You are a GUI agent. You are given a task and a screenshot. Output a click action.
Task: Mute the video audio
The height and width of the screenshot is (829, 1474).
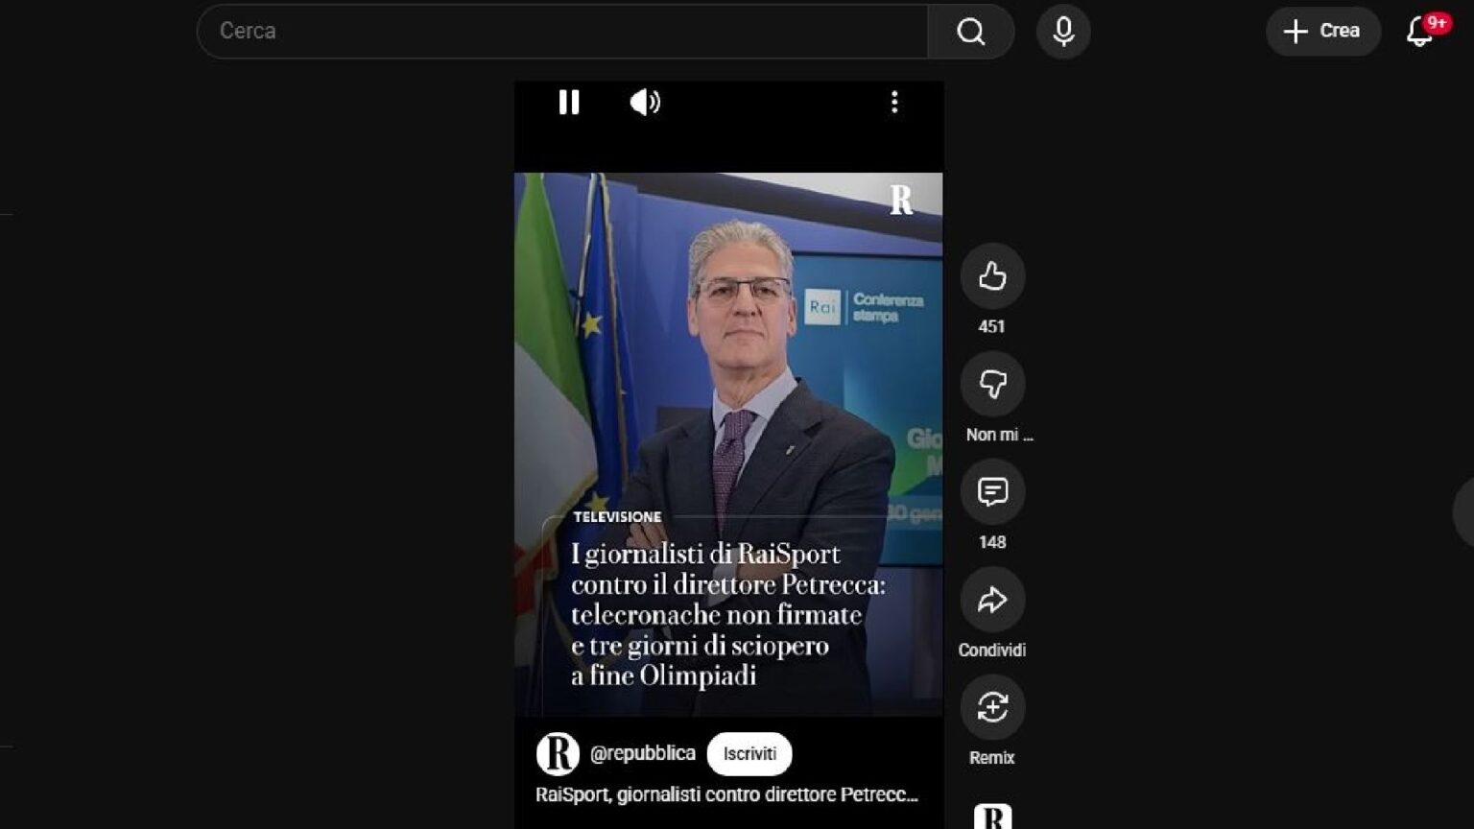click(x=644, y=103)
